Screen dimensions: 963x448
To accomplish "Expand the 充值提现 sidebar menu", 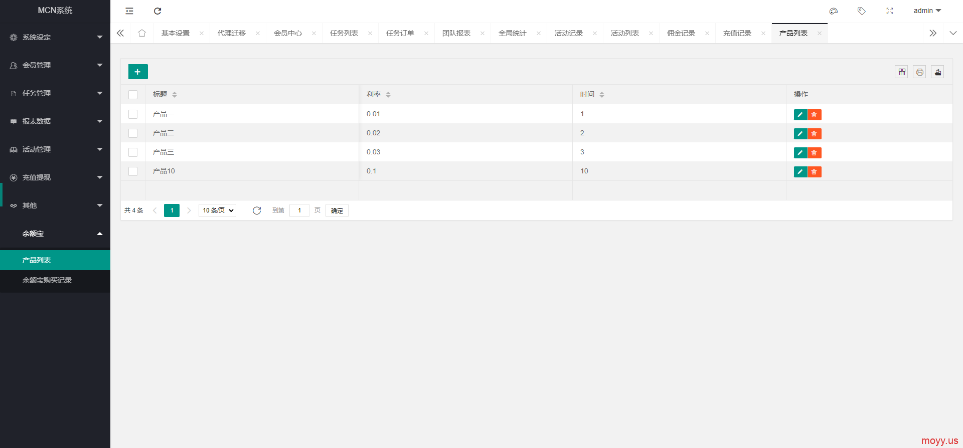I will click(x=55, y=177).
